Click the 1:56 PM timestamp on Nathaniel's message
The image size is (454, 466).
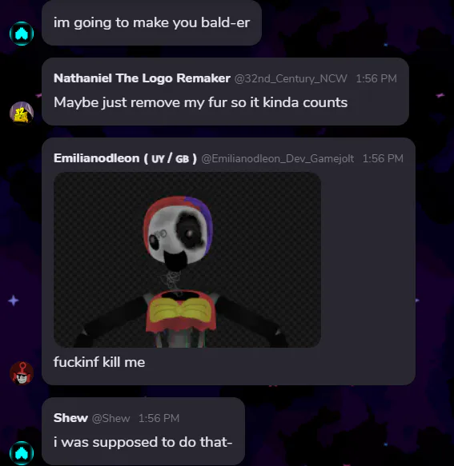[376, 79]
